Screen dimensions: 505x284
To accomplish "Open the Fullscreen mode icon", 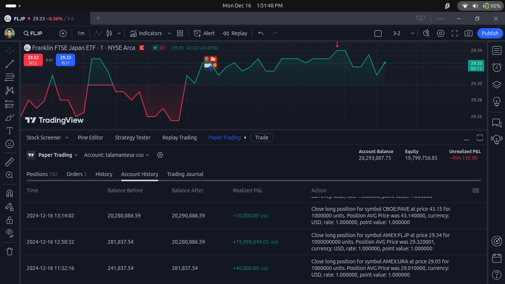I will [455, 33].
